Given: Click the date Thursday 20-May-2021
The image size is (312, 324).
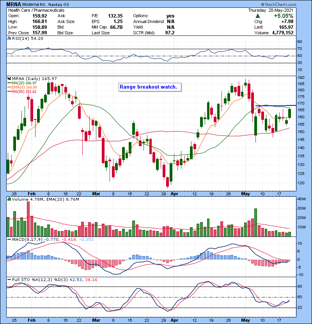Looking at the screenshot, I should pyautogui.click(x=271, y=10).
